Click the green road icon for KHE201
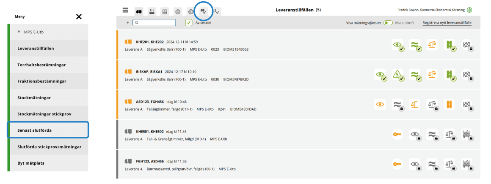This screenshot has width=491, height=184. [x=450, y=45]
